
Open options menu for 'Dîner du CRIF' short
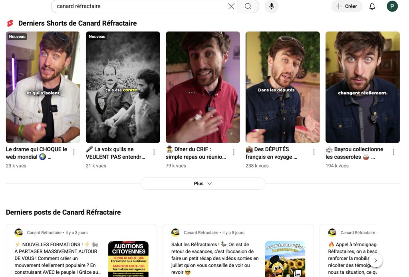(x=234, y=152)
